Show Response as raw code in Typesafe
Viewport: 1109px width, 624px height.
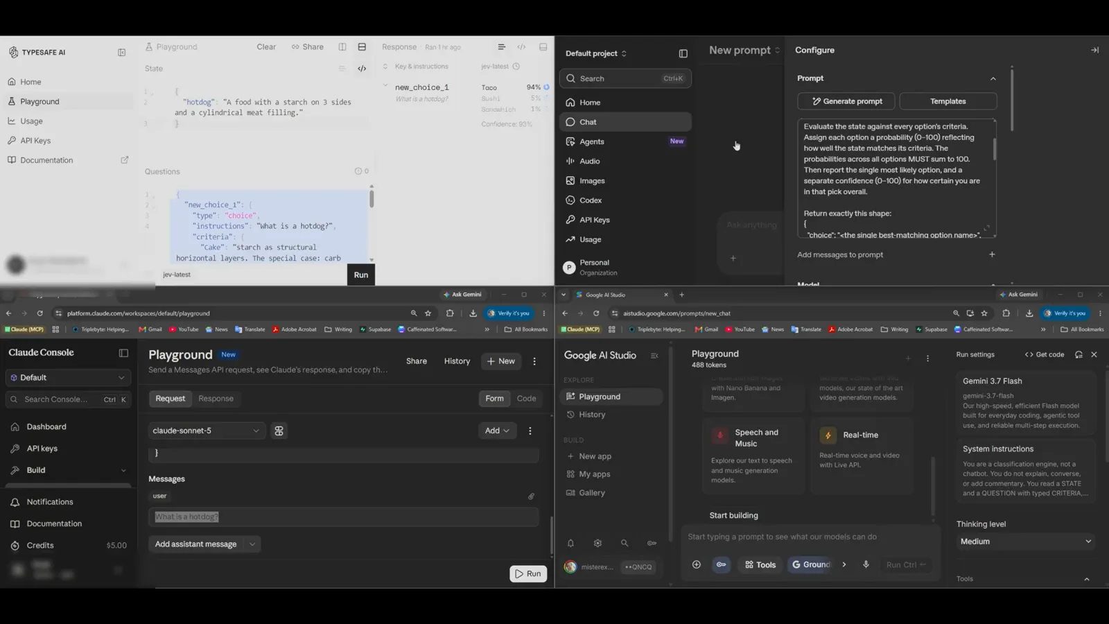click(521, 47)
